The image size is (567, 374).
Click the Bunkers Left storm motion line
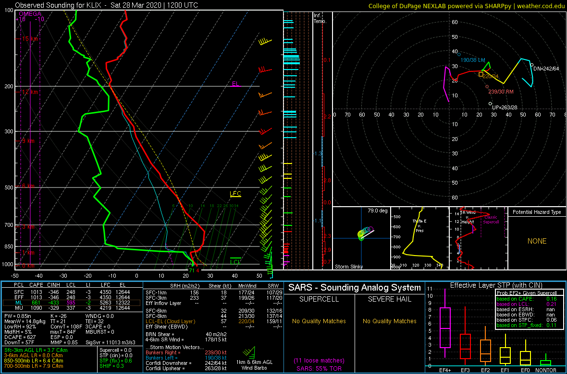[x=186, y=357]
